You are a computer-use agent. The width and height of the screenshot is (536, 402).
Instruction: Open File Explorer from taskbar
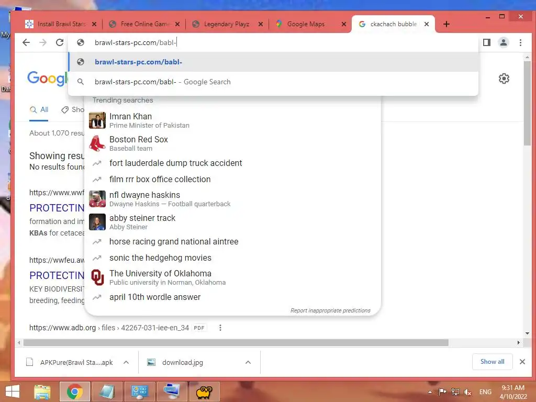point(42,392)
